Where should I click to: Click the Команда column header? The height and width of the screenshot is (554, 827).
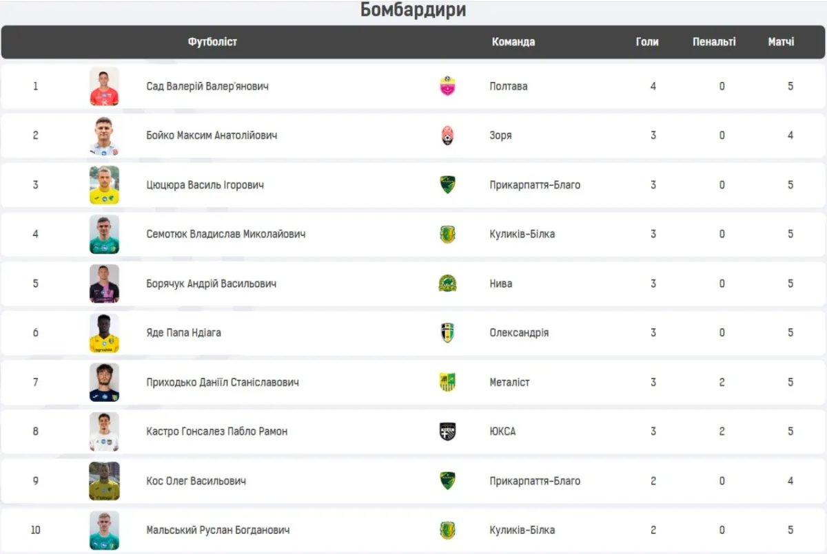pyautogui.click(x=513, y=42)
